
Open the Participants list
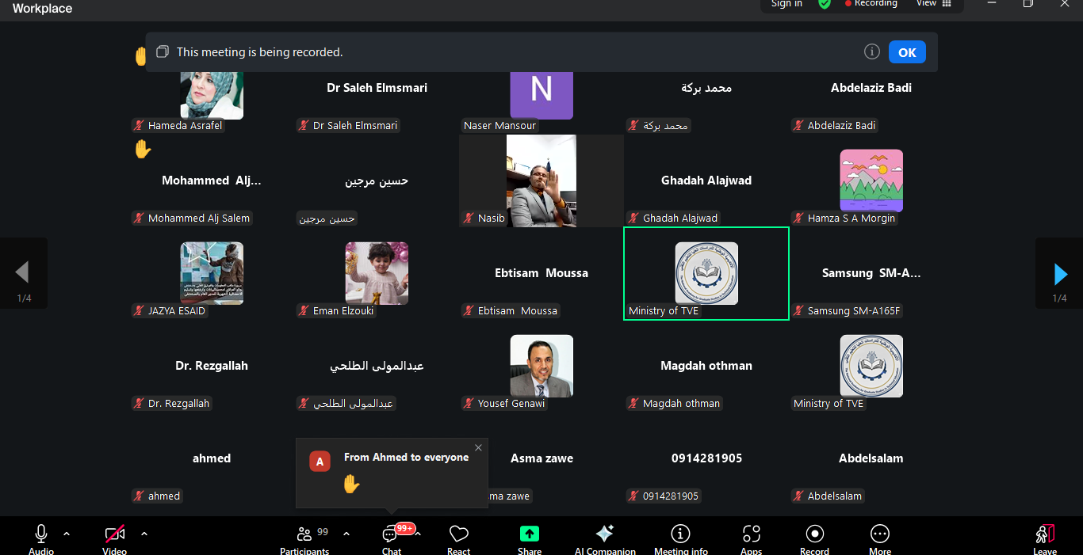tap(304, 537)
